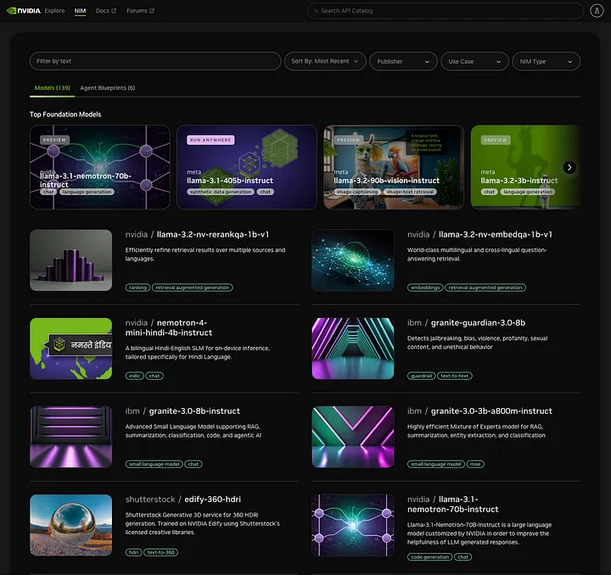This screenshot has height=575, width=611.
Task: Focus the Search API Catalog field
Action: tap(445, 11)
